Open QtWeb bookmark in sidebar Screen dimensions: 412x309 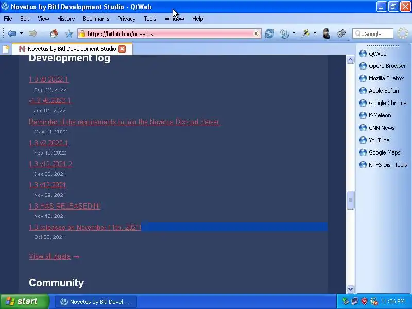tap(373, 54)
